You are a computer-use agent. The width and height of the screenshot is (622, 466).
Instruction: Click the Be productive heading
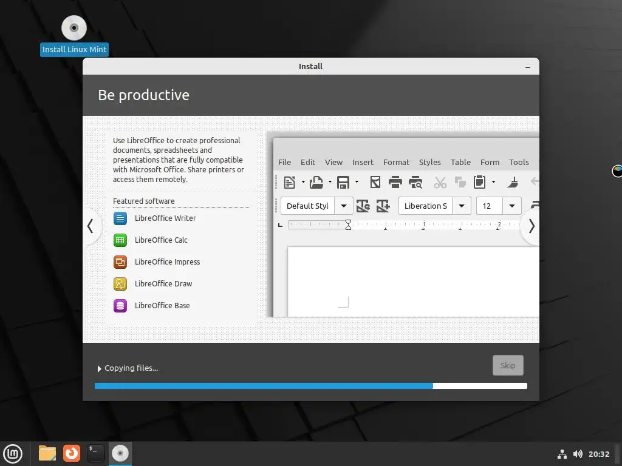[x=143, y=95]
